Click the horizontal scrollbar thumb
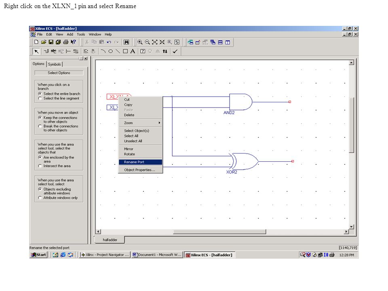Screen dimensions: 388x291 click(x=219, y=232)
